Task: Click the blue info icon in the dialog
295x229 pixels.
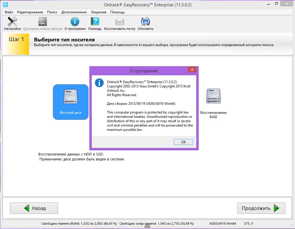Action: click(99, 83)
